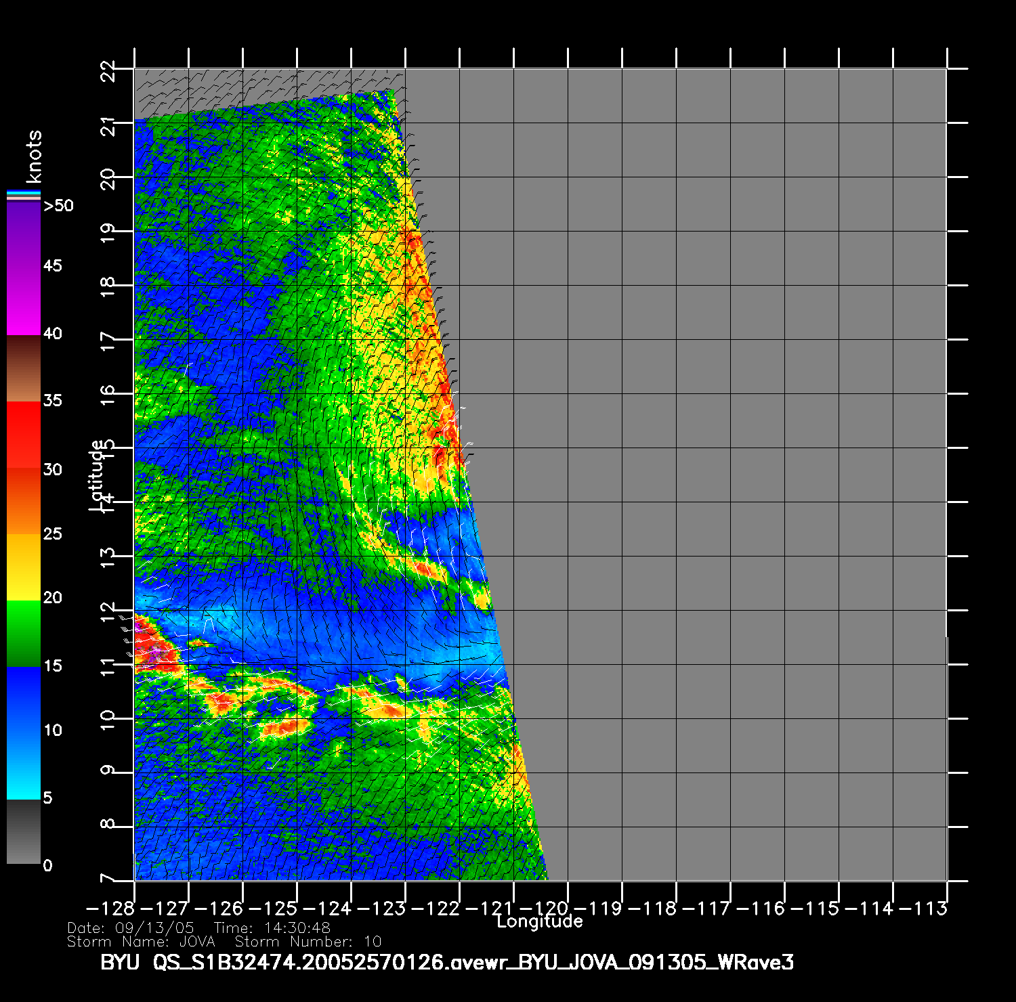The width and height of the screenshot is (1016, 1002).
Task: Click the "Longitude" axis label
Action: (539, 921)
